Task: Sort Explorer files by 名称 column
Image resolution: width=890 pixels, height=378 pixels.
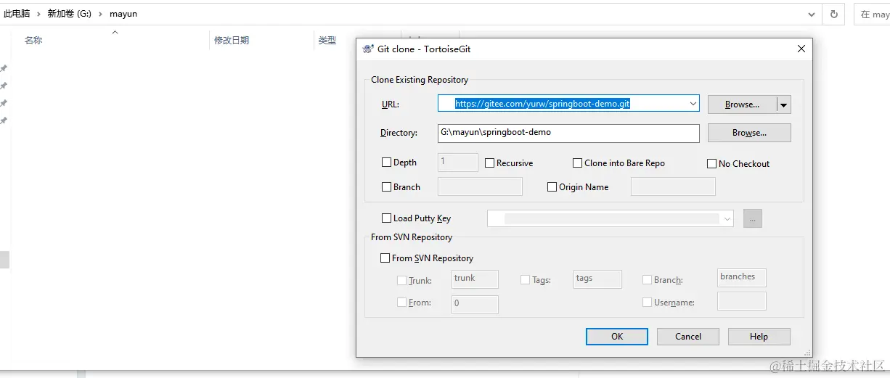Action: pos(33,41)
